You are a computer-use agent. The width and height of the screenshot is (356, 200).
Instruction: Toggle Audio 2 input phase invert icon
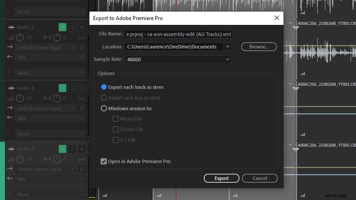click(82, 48)
